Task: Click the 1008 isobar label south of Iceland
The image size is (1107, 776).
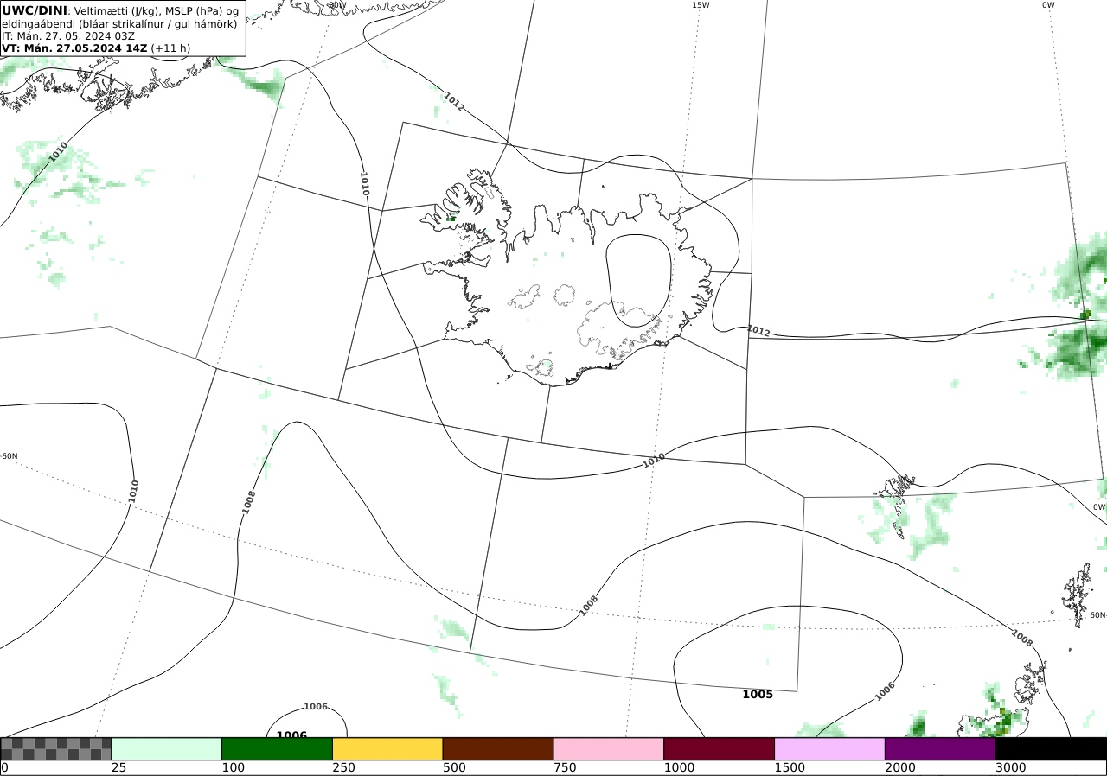Action: coord(589,605)
